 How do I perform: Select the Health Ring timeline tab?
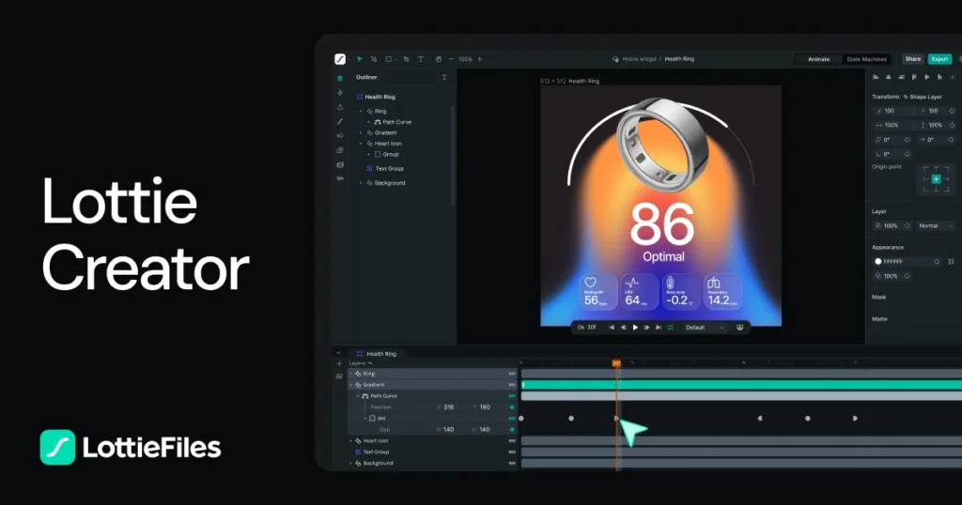376,354
